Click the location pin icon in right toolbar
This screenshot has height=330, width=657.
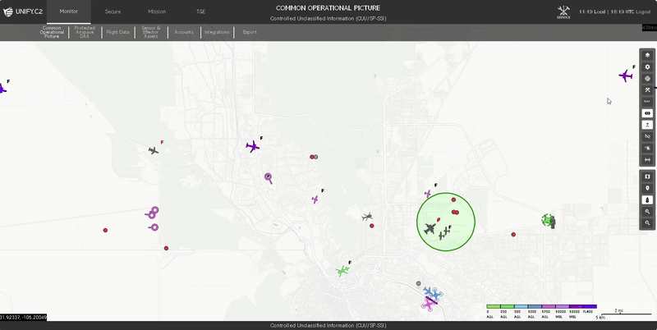647,188
